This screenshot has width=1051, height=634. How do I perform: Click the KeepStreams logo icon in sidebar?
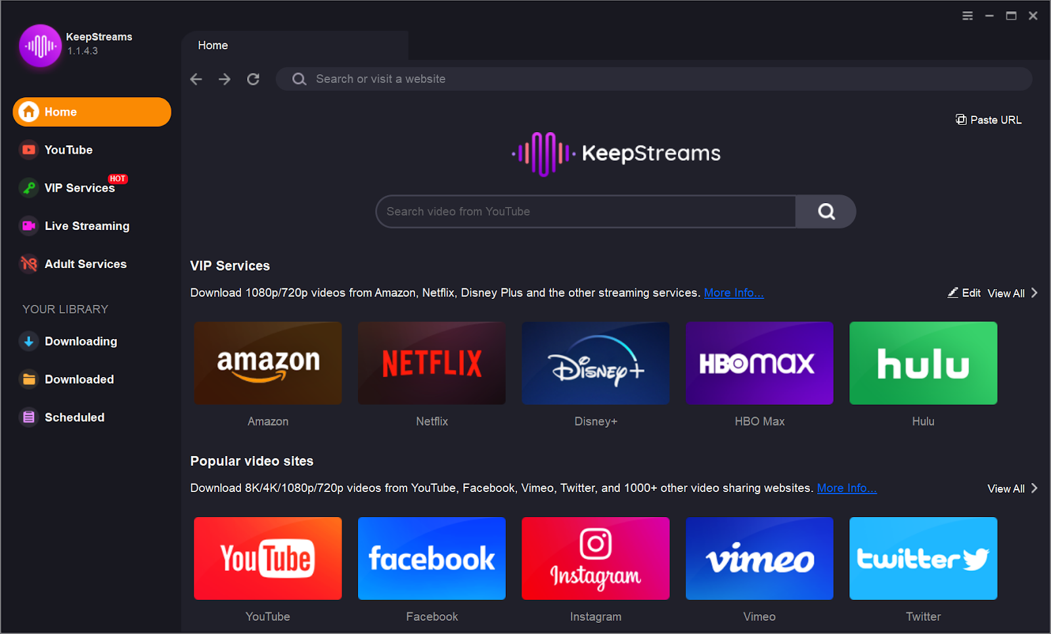(x=40, y=45)
